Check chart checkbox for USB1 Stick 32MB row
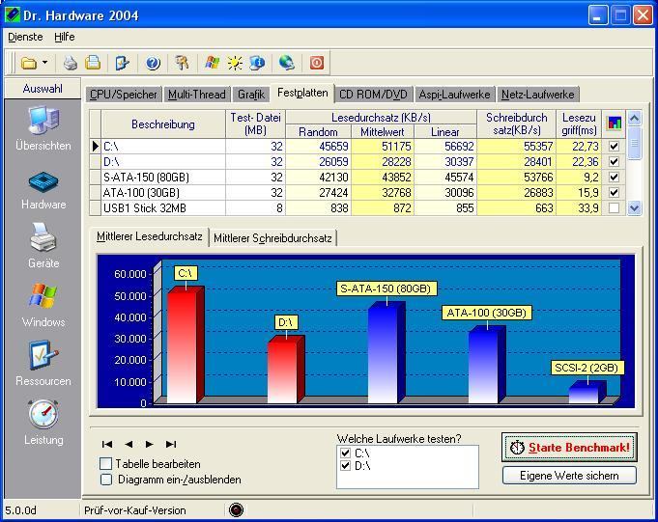Screen dimensions: 658x522 [x=614, y=207]
